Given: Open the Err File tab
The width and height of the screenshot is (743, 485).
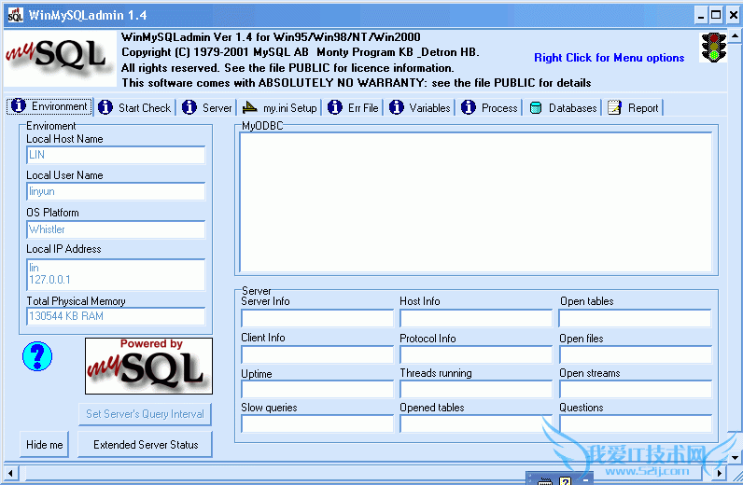Looking at the screenshot, I should tap(362, 108).
